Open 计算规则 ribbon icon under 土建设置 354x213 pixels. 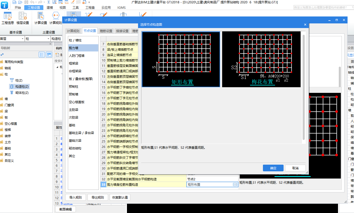coord(56,18)
